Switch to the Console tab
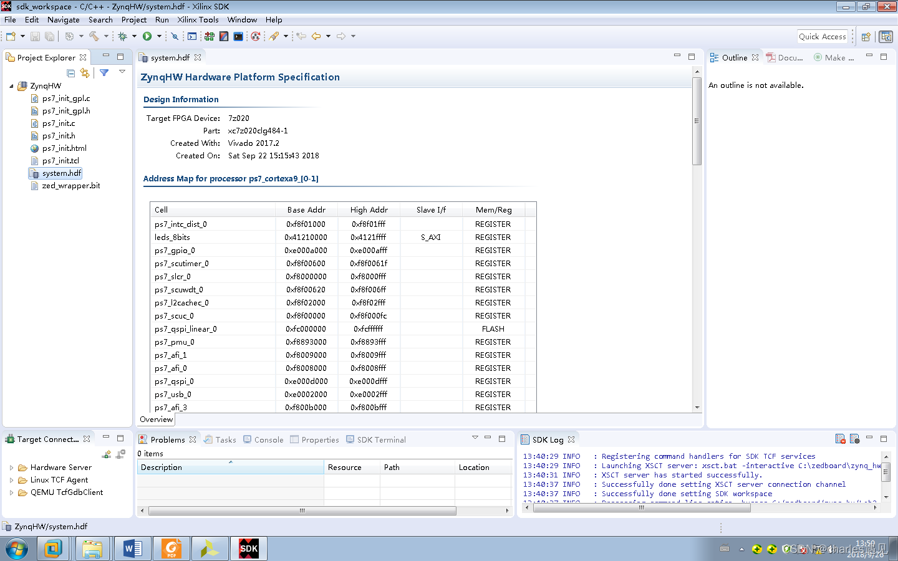The width and height of the screenshot is (898, 561). point(263,439)
